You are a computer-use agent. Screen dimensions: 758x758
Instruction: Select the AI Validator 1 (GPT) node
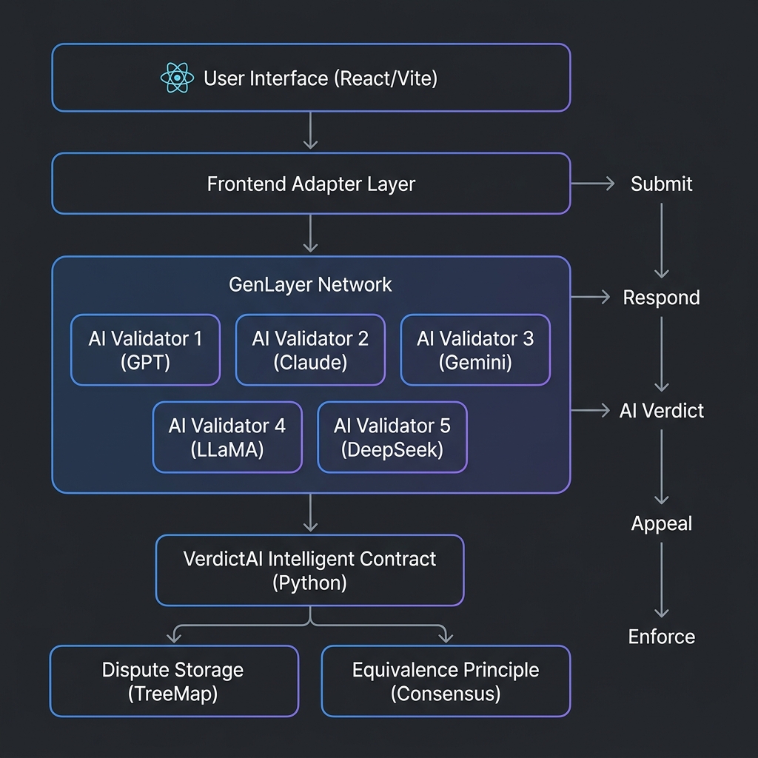(x=146, y=350)
